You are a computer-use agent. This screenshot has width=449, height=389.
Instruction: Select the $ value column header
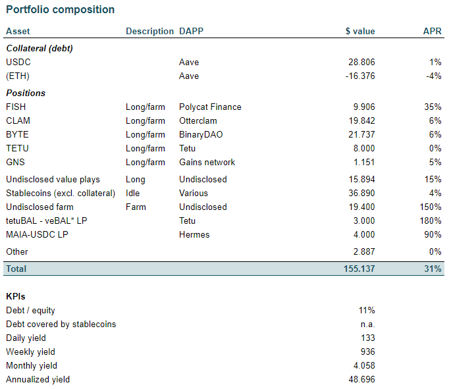[x=360, y=31]
